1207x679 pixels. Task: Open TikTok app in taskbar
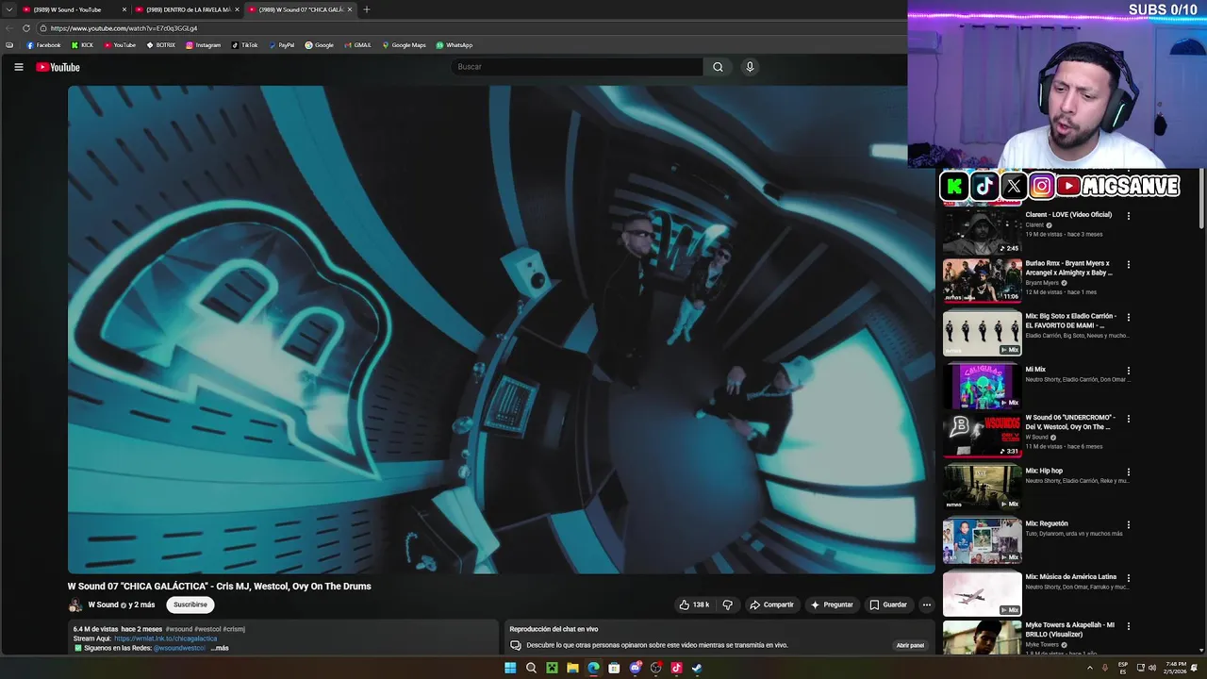676,668
